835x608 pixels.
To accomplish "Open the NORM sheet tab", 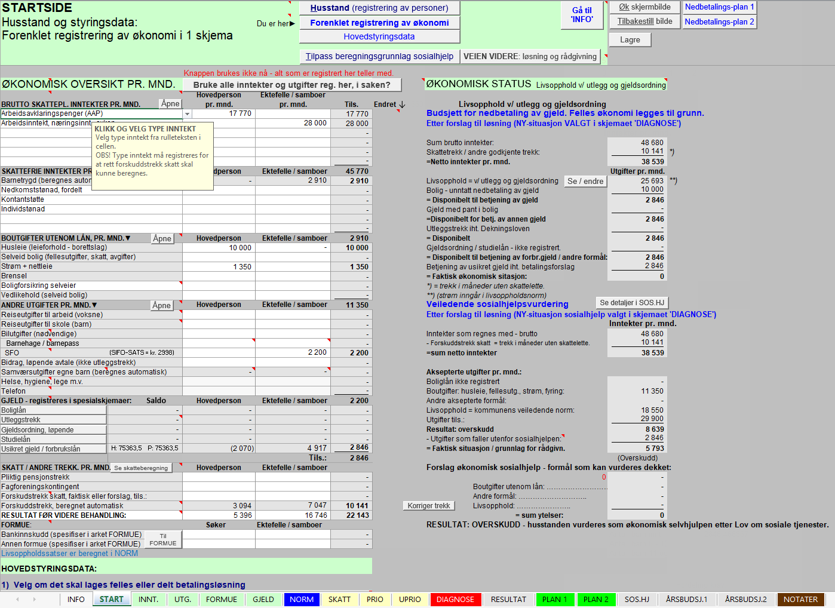I will [x=302, y=599].
